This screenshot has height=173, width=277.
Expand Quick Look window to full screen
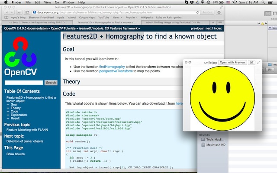pos(258,62)
